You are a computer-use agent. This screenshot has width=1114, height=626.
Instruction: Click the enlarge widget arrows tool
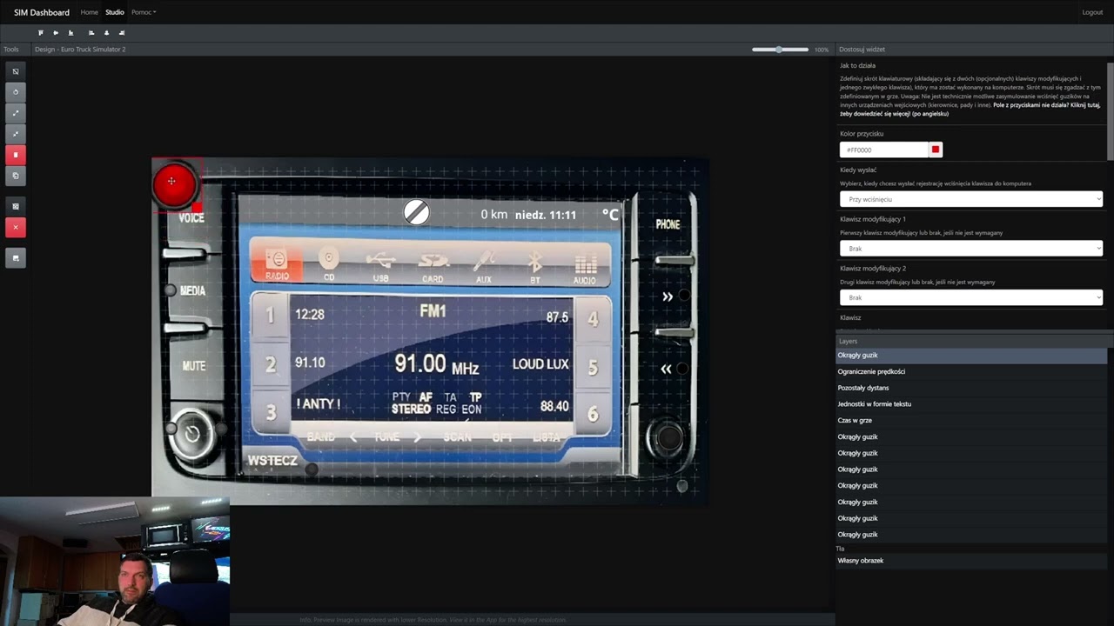pos(16,113)
